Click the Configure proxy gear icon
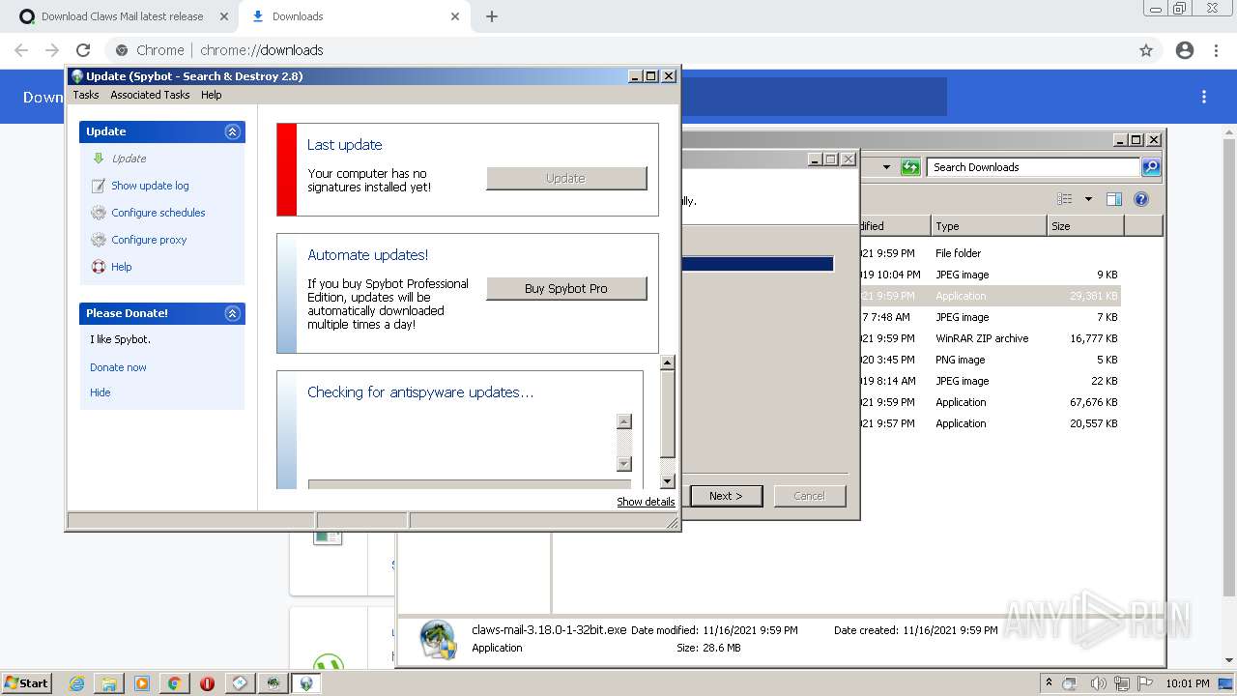The height and width of the screenshot is (696, 1237). [98, 240]
